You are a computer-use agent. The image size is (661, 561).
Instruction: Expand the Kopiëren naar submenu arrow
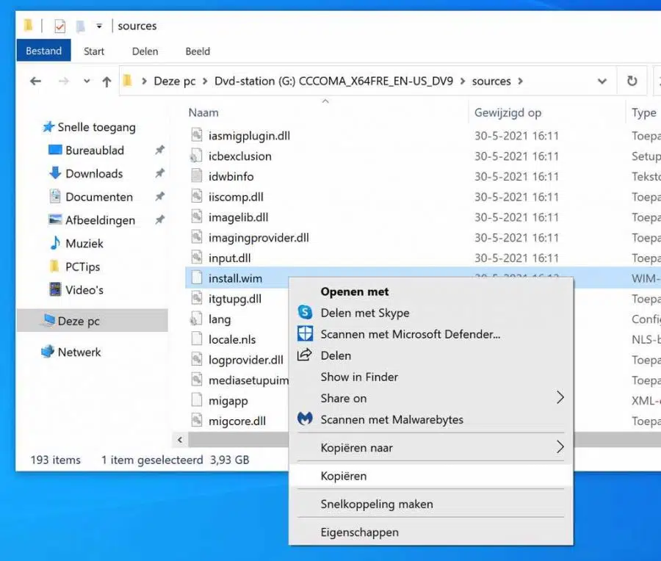tap(560, 446)
